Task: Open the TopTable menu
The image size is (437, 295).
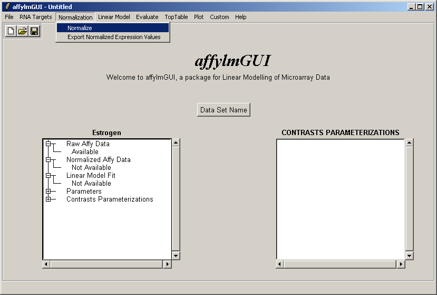Action: click(x=176, y=17)
